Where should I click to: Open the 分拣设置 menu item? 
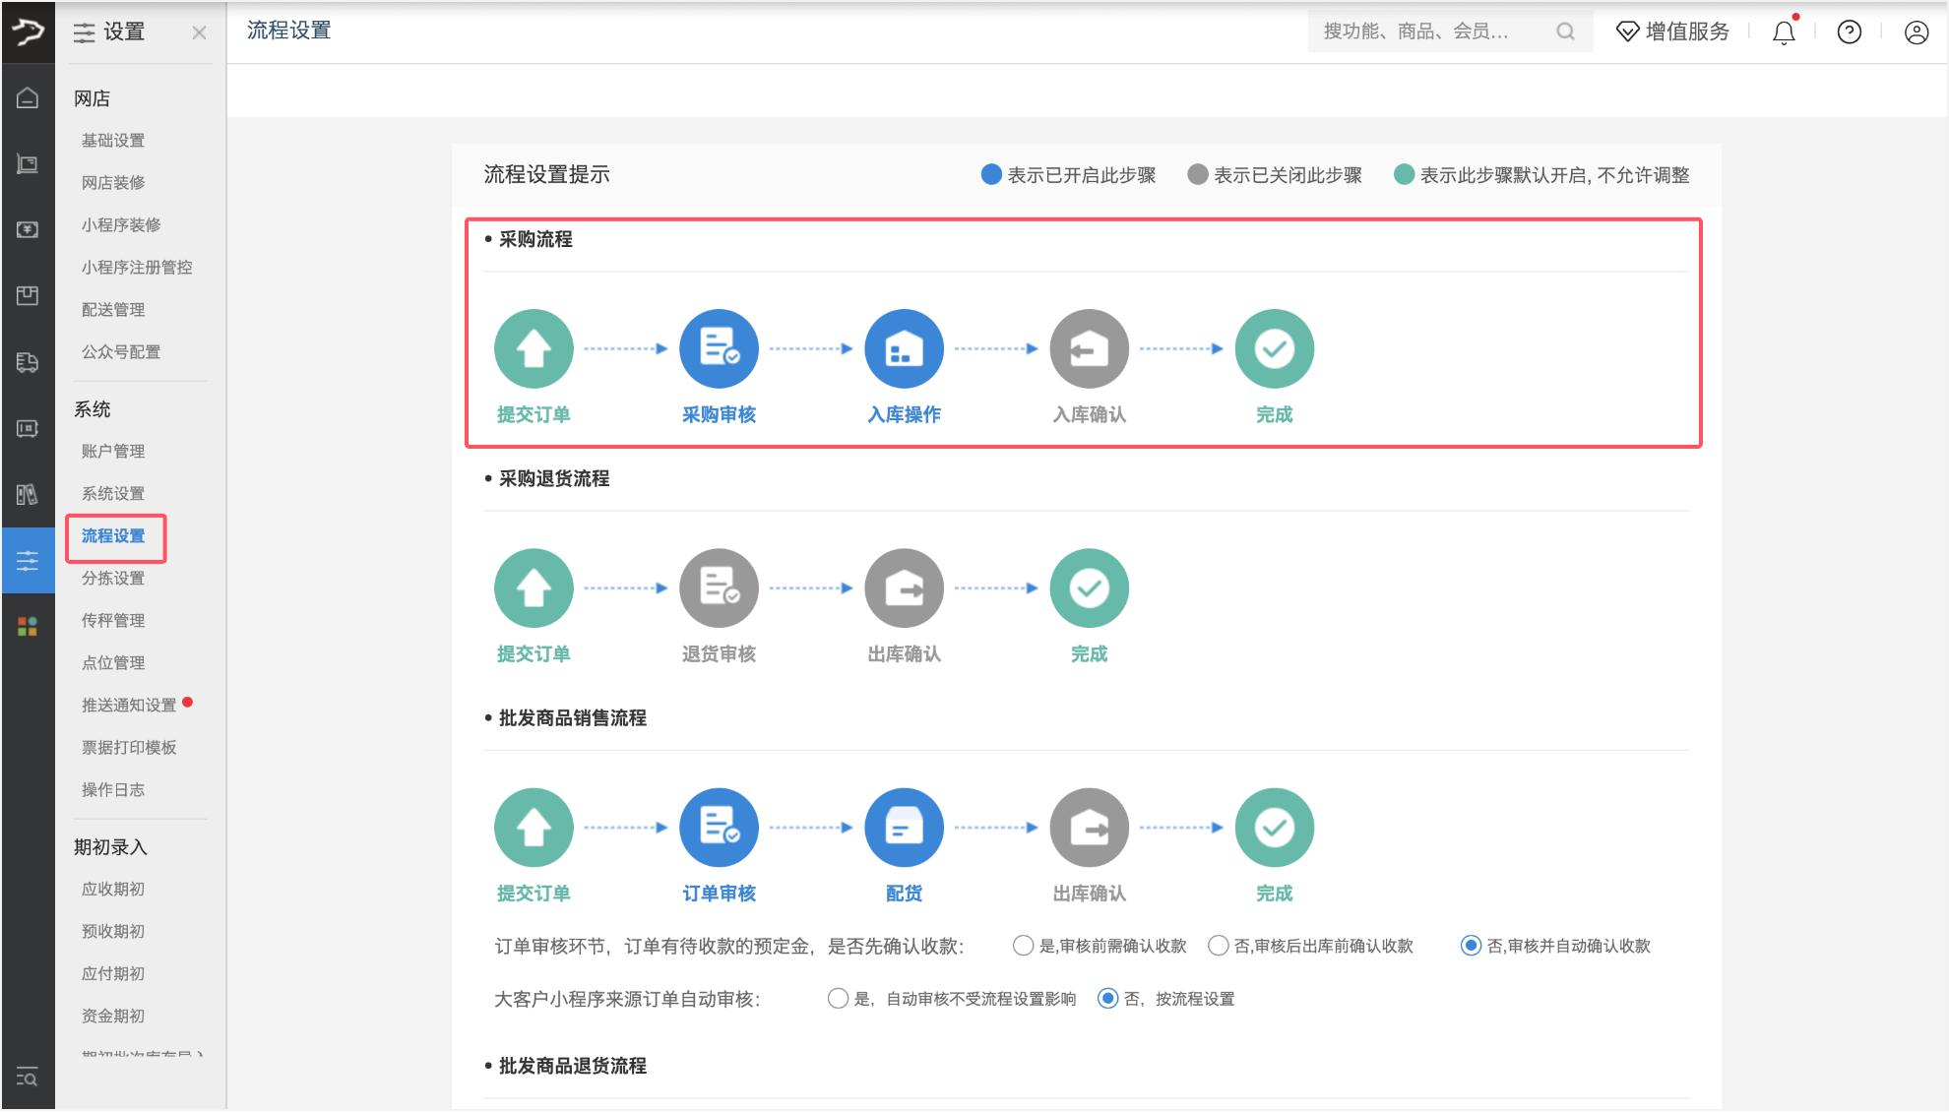pyautogui.click(x=113, y=578)
